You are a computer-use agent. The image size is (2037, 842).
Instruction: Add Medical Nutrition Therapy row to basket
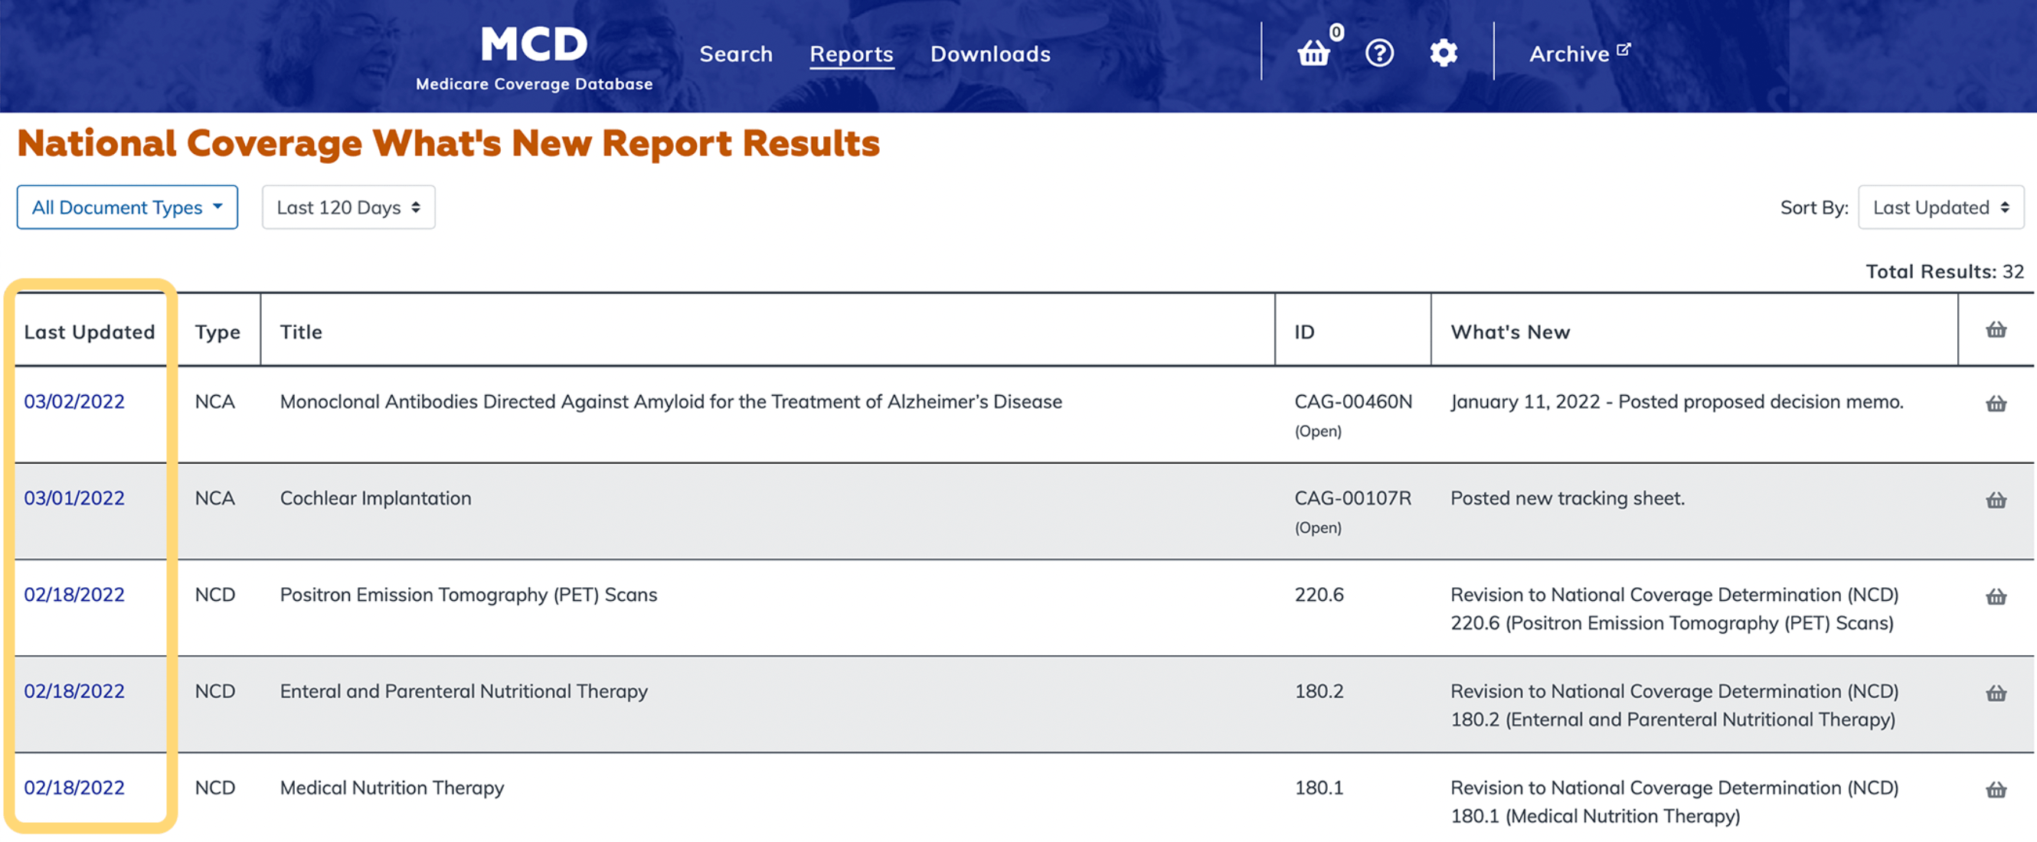(1995, 789)
